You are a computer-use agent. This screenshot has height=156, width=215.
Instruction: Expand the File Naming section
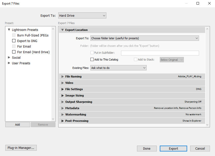(63, 76)
